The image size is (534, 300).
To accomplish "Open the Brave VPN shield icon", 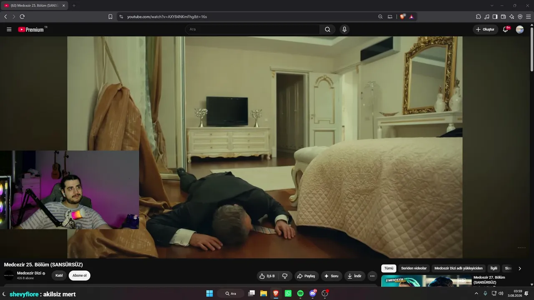I will 520,17.
